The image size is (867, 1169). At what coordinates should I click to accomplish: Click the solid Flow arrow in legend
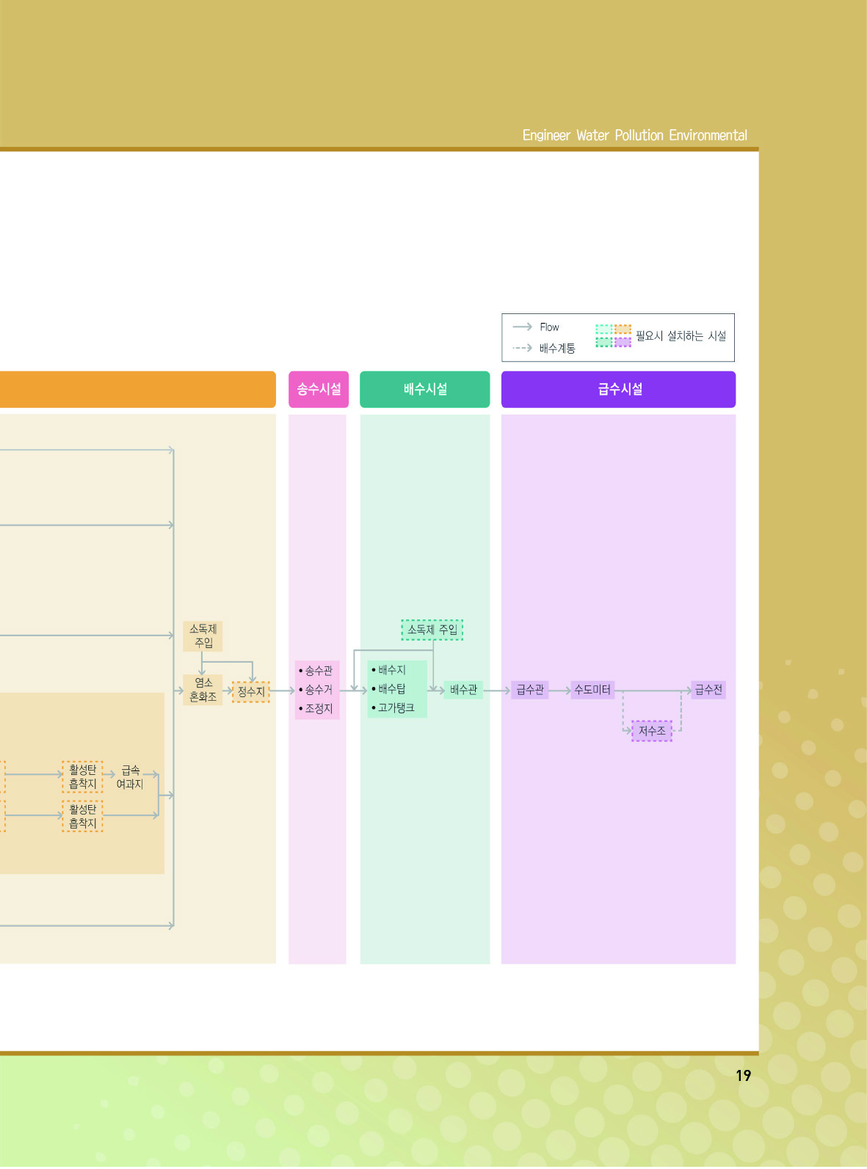pos(522,327)
